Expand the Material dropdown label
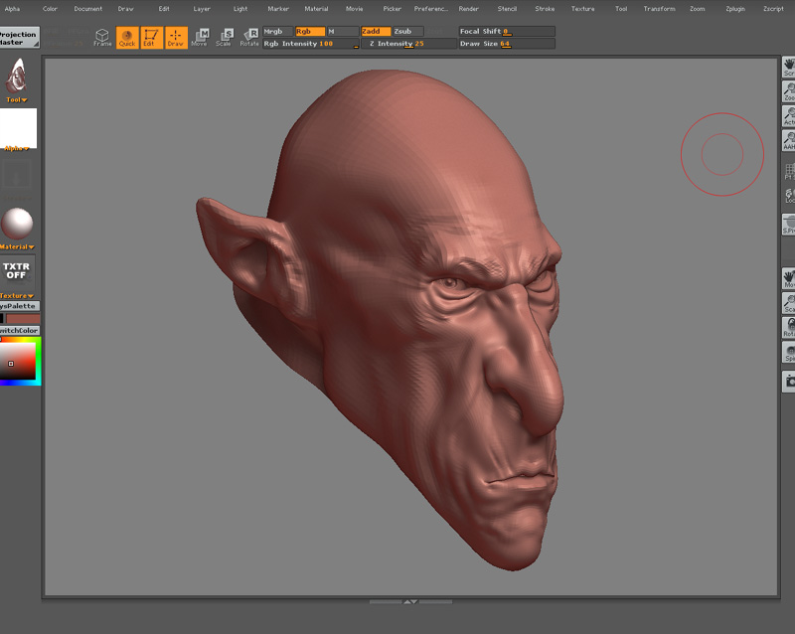 (x=17, y=247)
